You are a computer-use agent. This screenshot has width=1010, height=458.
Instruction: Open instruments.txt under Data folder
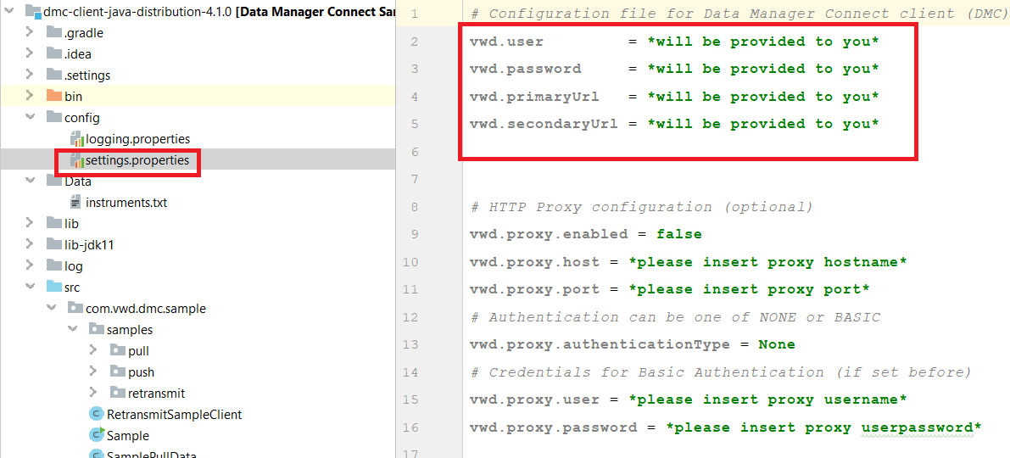tap(126, 203)
